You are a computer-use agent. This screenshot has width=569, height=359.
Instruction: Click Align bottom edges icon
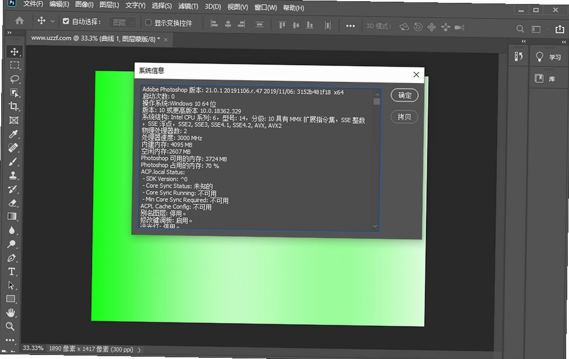click(x=310, y=25)
